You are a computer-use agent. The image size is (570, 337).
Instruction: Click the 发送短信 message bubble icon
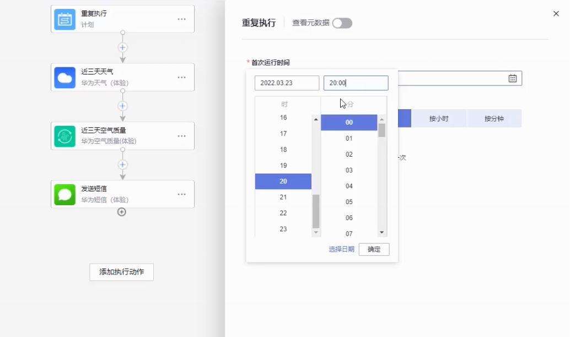[64, 194]
